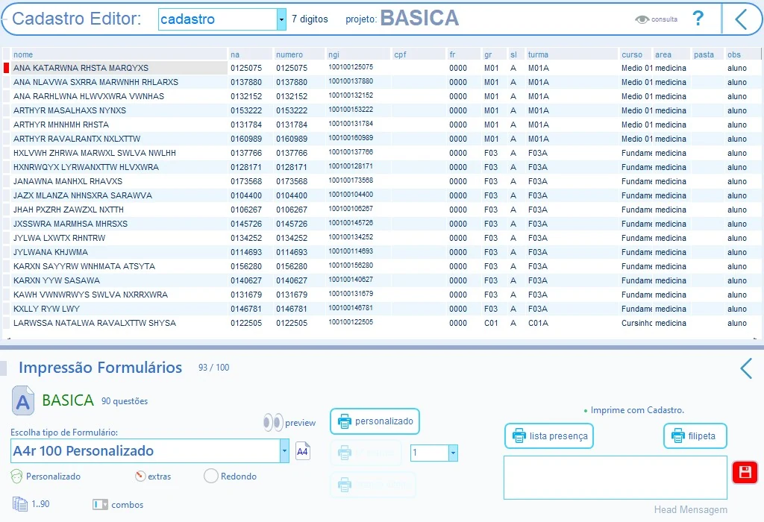
Task: Click number 0137880 in the na column
Action: coord(246,82)
